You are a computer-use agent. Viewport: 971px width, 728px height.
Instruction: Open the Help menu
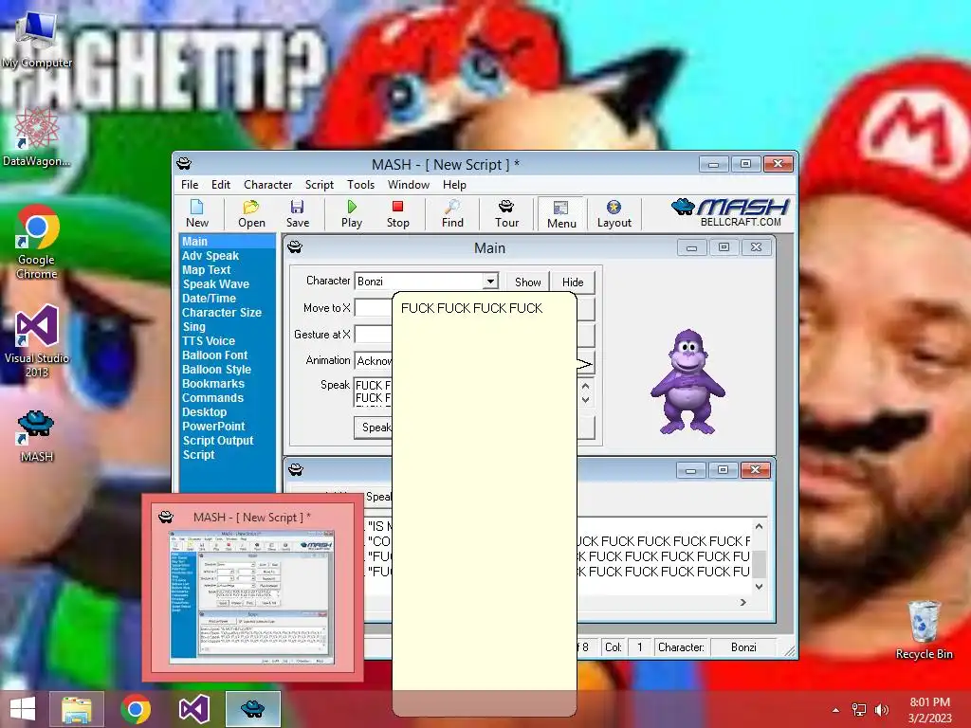[454, 185]
